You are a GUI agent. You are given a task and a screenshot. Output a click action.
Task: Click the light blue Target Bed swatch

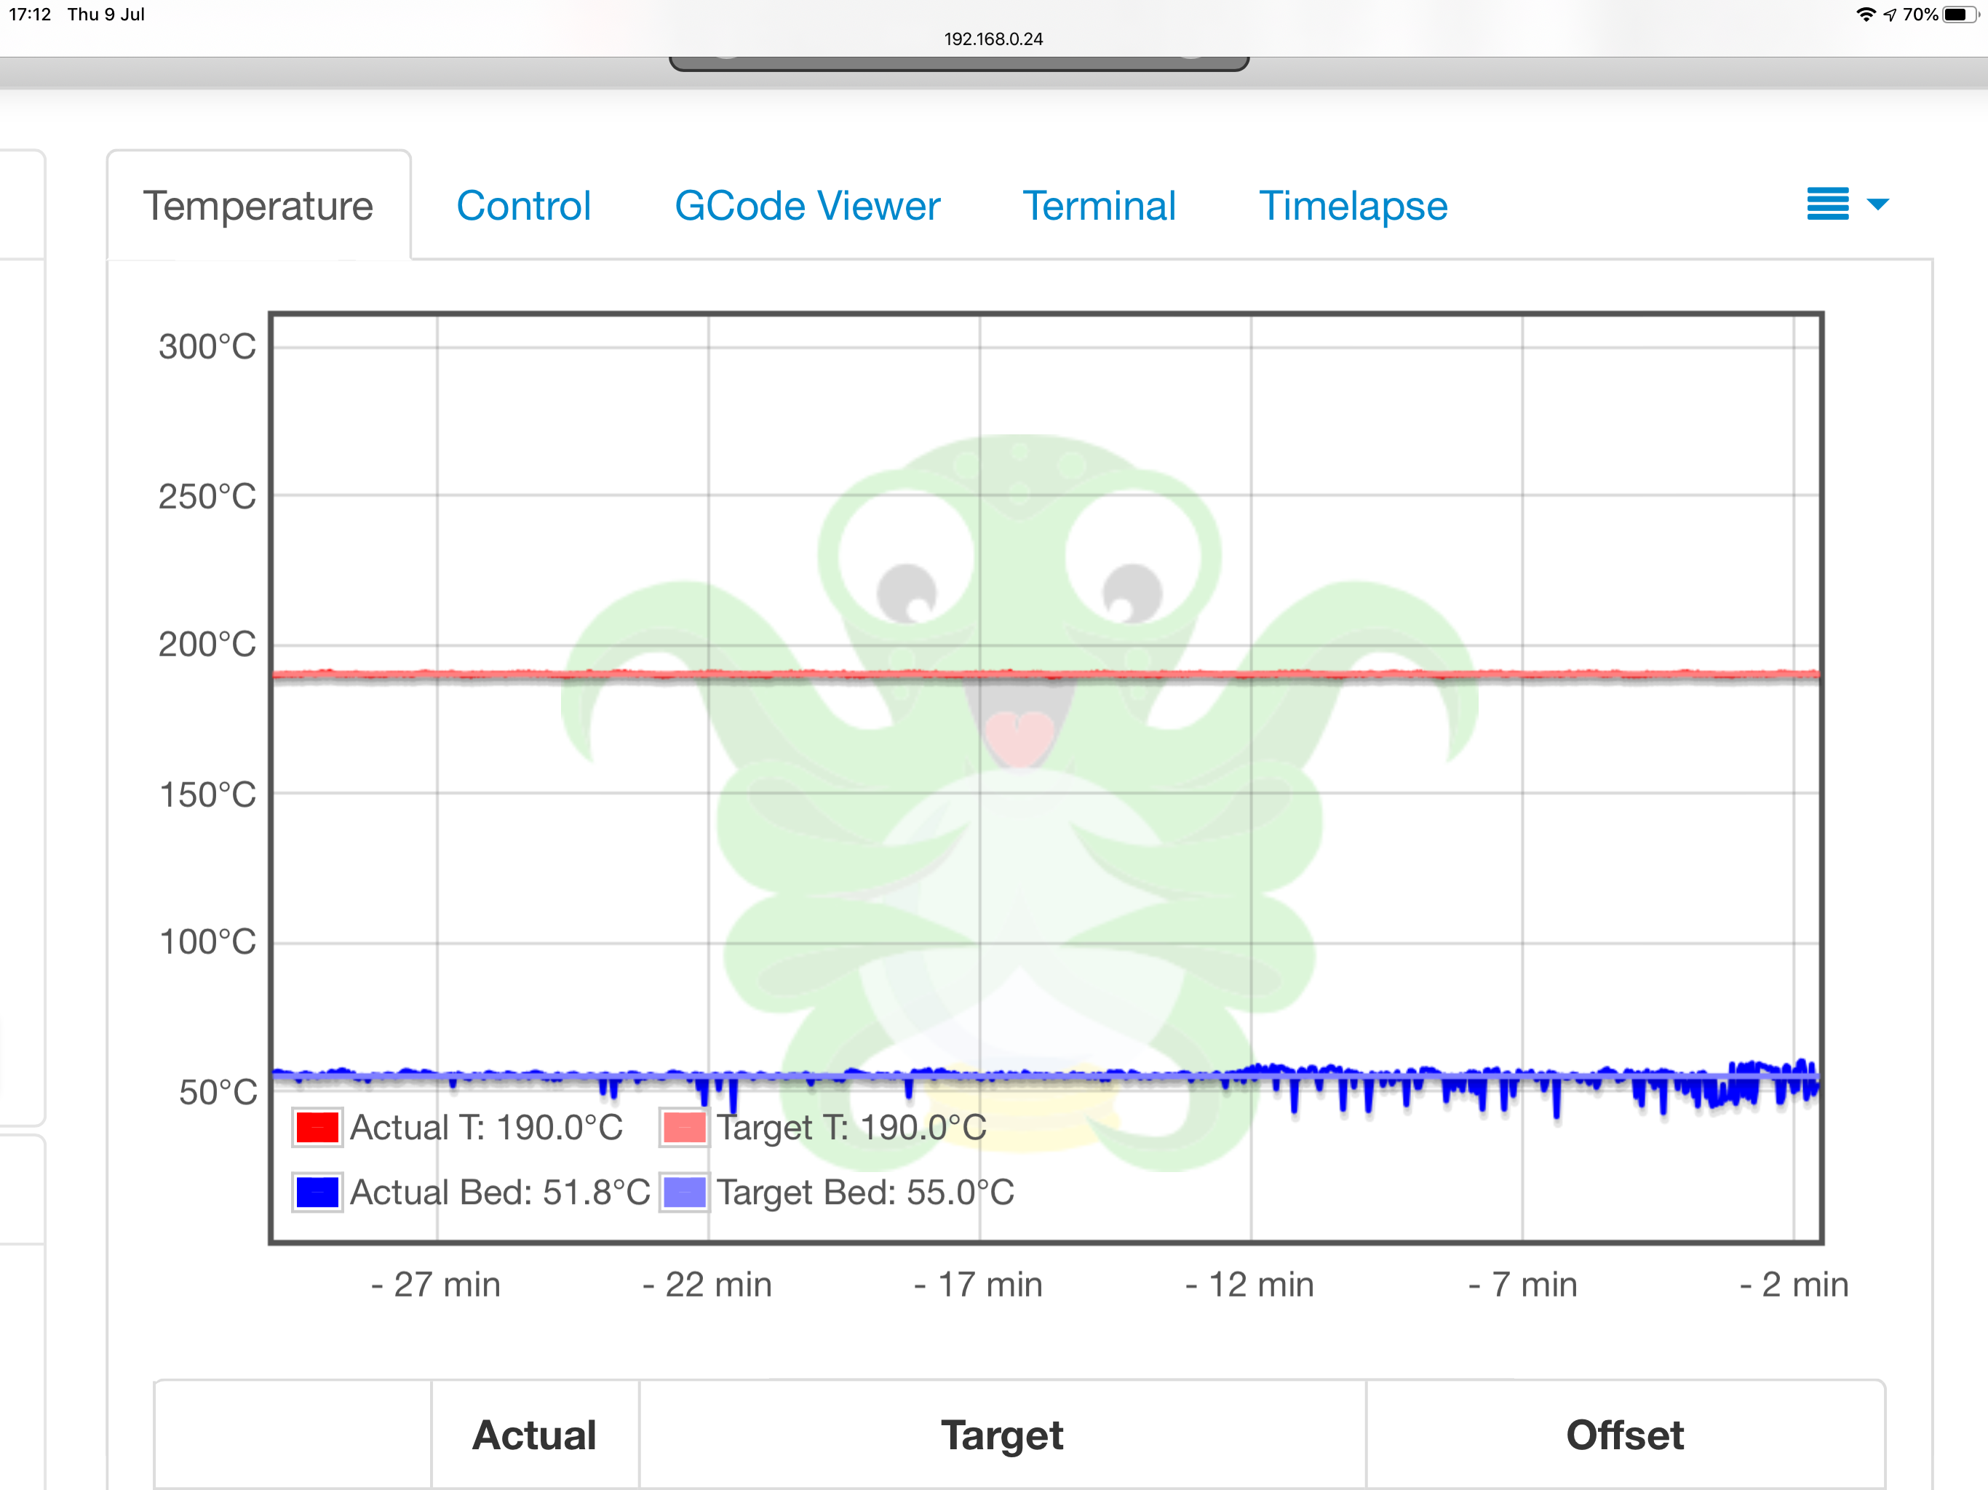click(x=684, y=1192)
